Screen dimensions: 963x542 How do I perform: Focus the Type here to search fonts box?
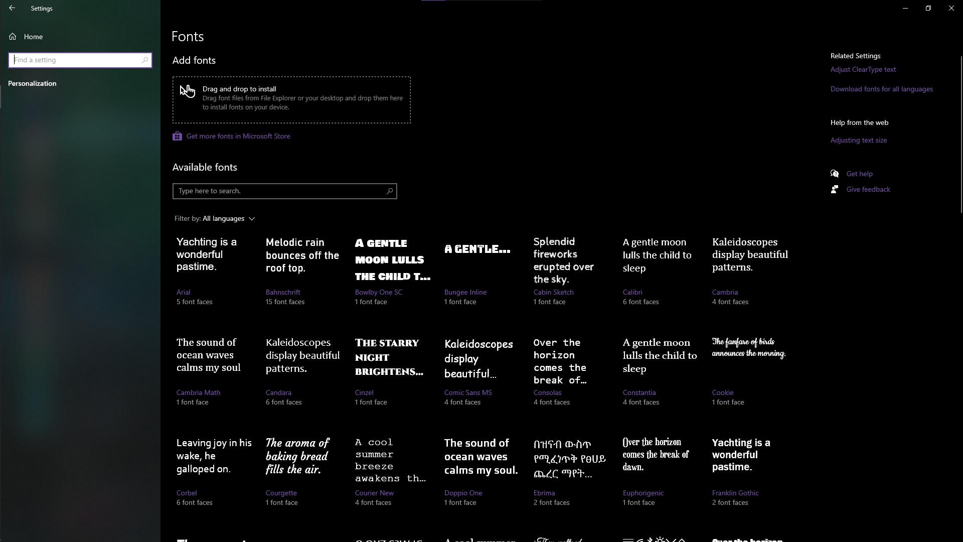click(285, 191)
